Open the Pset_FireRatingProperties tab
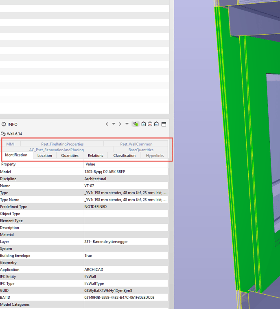280x309 pixels. coord(62,144)
